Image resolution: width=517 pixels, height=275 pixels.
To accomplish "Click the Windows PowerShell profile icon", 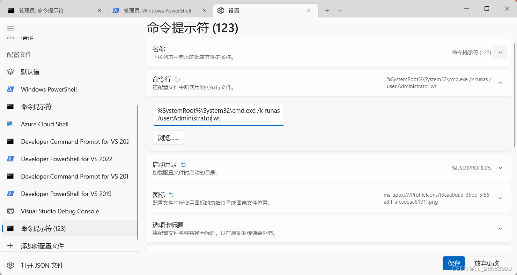I will 10,89.
